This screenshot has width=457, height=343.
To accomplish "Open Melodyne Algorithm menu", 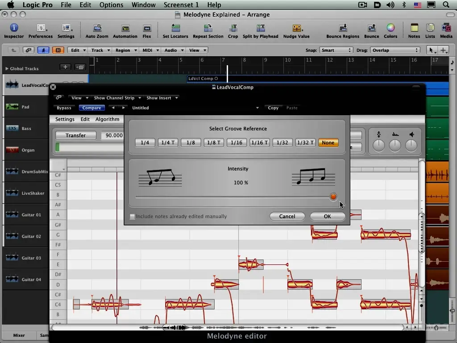I will [x=107, y=119].
